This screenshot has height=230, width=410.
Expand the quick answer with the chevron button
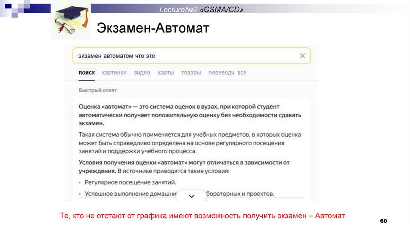point(191,196)
